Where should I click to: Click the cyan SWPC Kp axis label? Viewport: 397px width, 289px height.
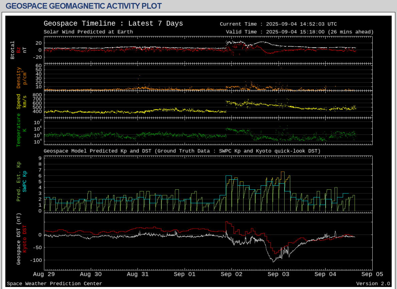tap(25, 181)
